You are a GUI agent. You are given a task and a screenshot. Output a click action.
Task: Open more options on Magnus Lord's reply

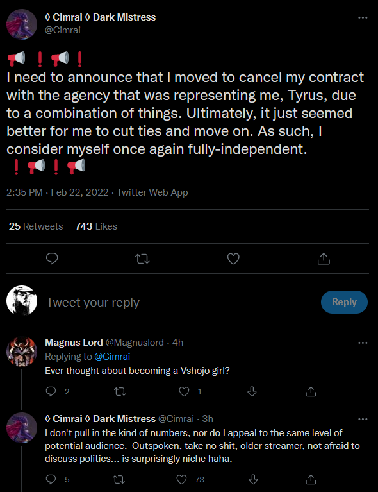[363, 343]
